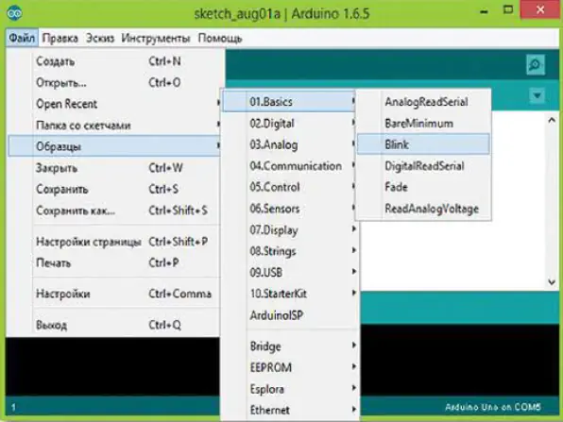Expand the 06.Sensors examples submenu
563x422 pixels.
(289, 209)
